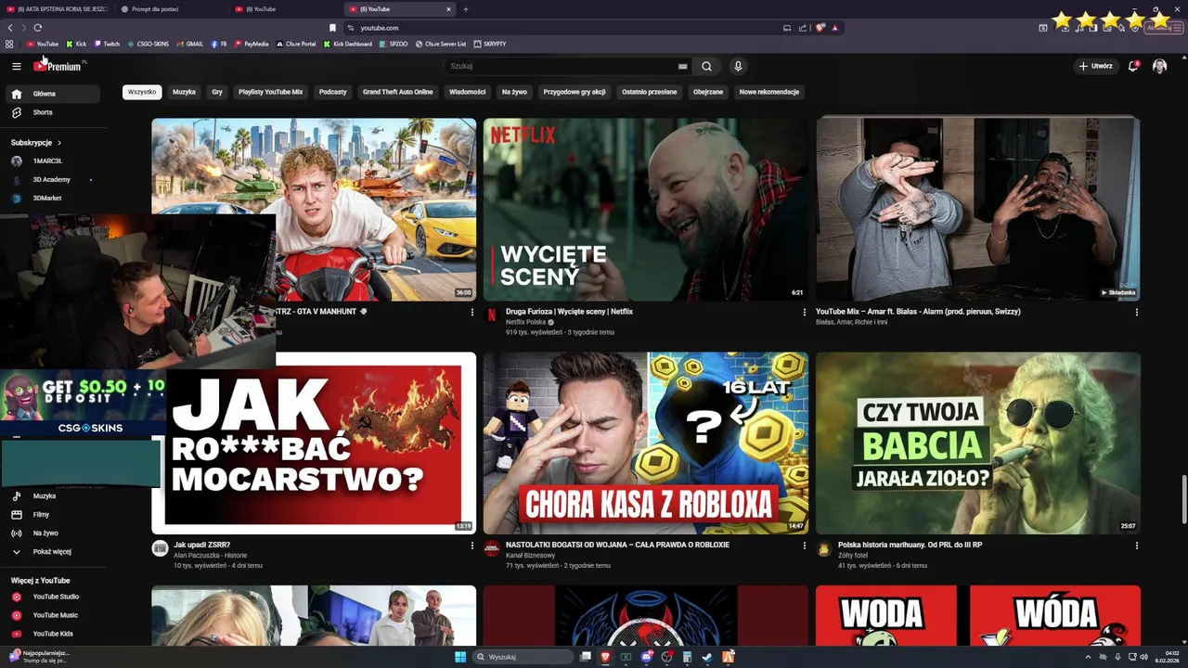Open a new browser tab
This screenshot has height=668, width=1188.
click(465, 9)
